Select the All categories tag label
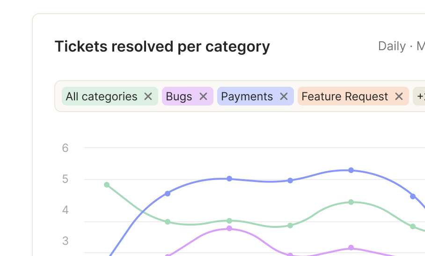Screen dimensions: 425x256 coord(102,97)
